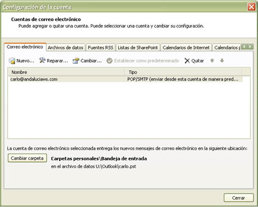Image resolution: width=258 pixels, height=207 pixels.
Task: Open the Archivos de datos tab
Action: [65, 48]
